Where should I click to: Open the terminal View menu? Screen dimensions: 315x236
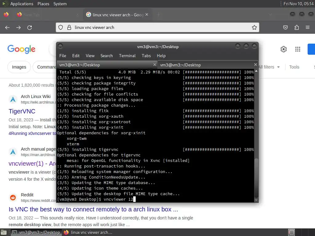(90, 56)
